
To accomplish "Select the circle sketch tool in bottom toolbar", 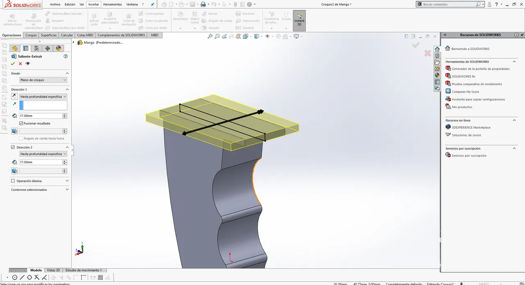I will click(x=15, y=278).
